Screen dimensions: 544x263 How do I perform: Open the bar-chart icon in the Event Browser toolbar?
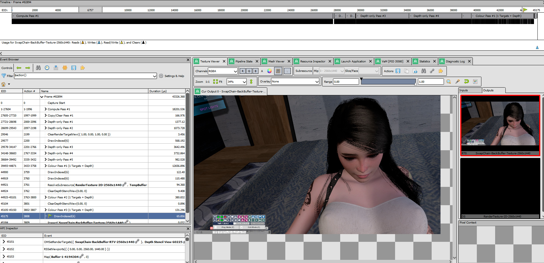[56, 68]
